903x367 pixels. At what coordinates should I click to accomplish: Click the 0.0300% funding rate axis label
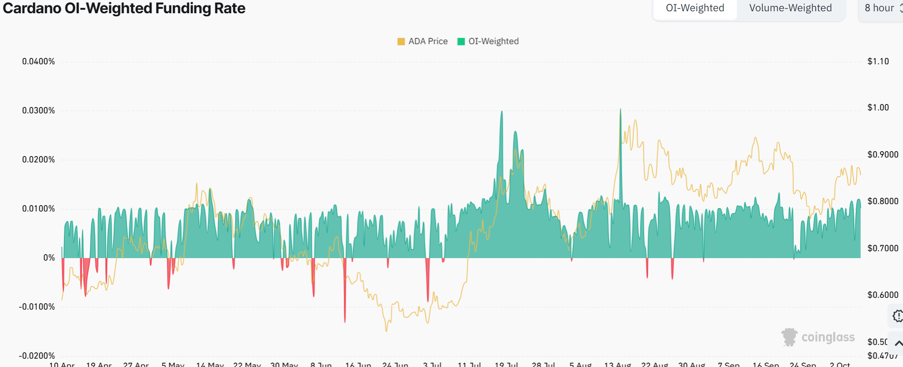pyautogui.click(x=38, y=110)
